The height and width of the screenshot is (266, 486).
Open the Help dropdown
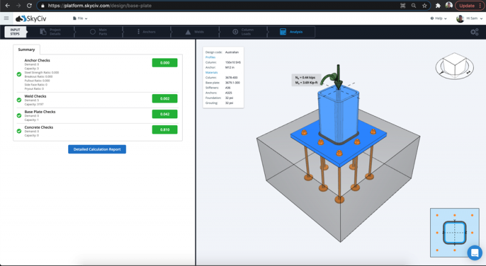coord(437,19)
